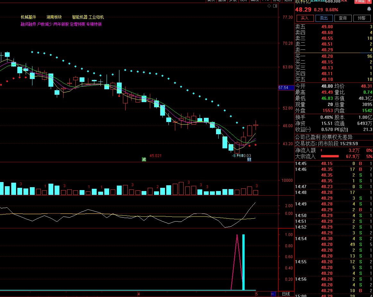The height and width of the screenshot is (297, 373).
Task: Select the 卖一 48.29 order row
Action: (334, 50)
